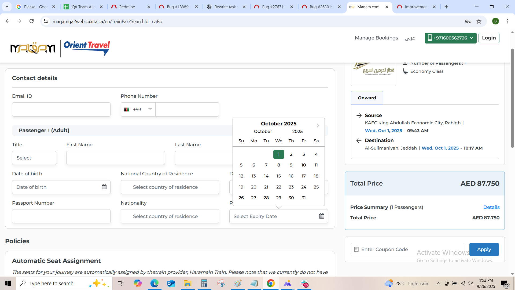The image size is (515, 290).
Task: Open the phone country code dropdown
Action: 138,109
